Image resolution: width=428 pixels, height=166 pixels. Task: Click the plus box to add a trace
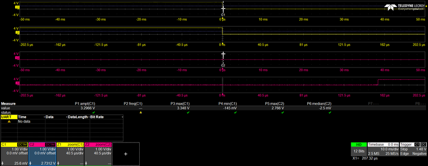(126, 154)
